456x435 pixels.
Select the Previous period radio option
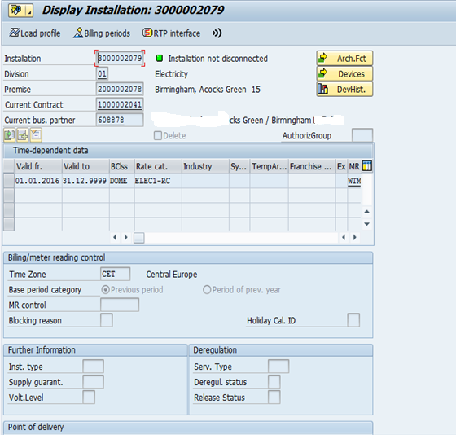coord(105,290)
